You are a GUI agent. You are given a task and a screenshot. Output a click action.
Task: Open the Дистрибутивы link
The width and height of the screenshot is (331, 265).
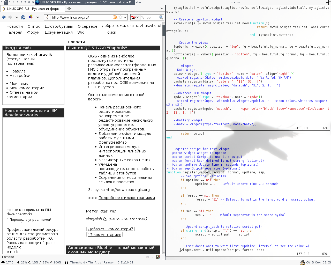(x=59, y=26)
